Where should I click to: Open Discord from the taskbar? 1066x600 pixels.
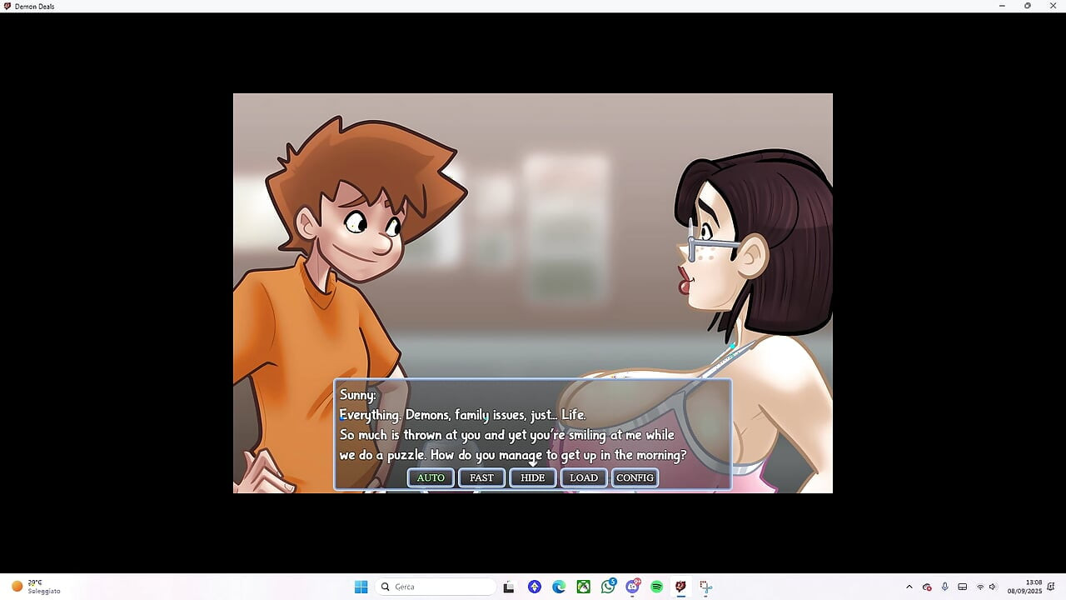click(x=633, y=587)
